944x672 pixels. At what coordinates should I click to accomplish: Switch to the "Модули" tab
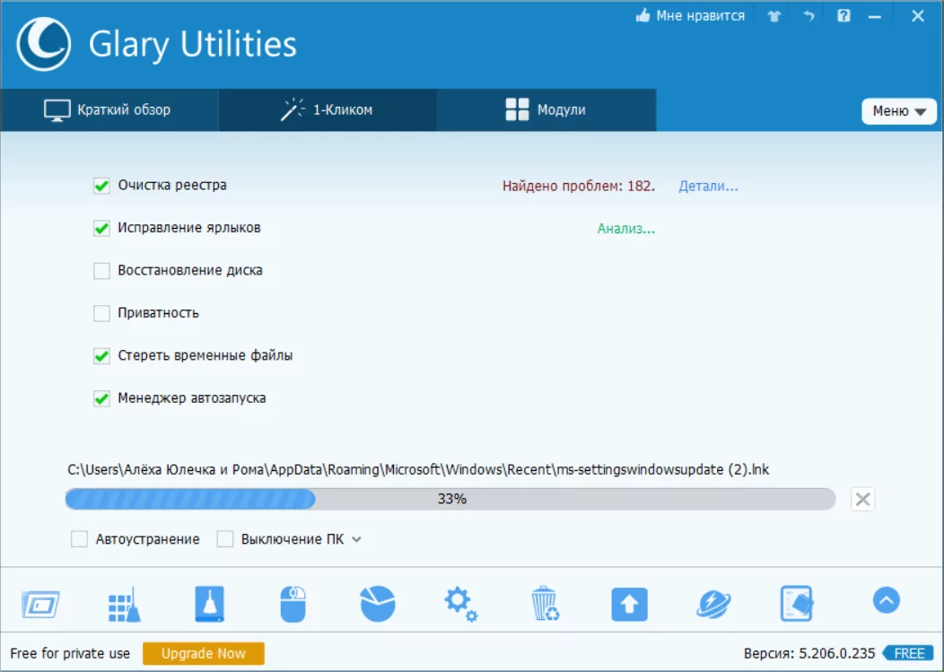546,110
